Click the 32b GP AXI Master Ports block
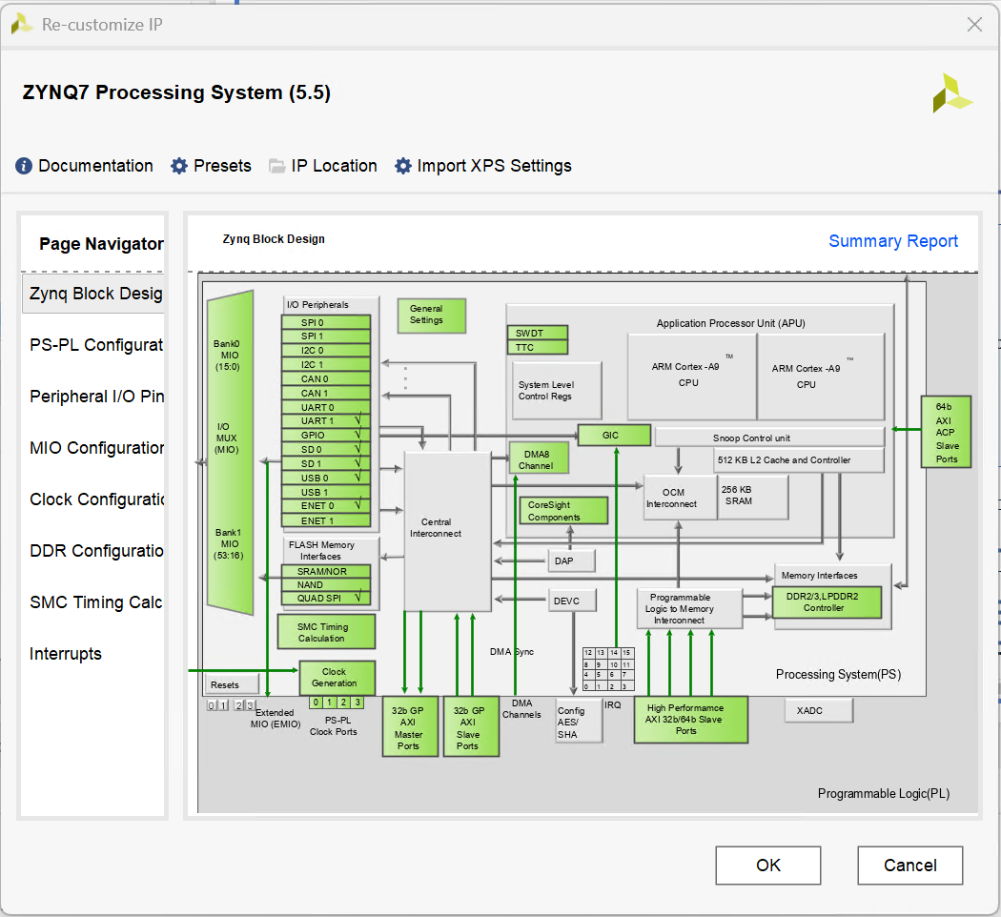 click(410, 726)
